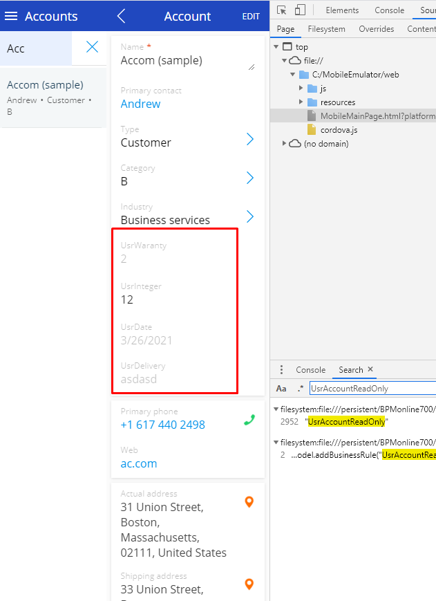The image size is (436, 601).
Task: Open the Andrew primary contact link
Action: [140, 104]
